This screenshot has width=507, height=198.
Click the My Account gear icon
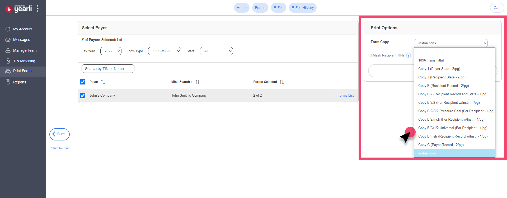8,29
